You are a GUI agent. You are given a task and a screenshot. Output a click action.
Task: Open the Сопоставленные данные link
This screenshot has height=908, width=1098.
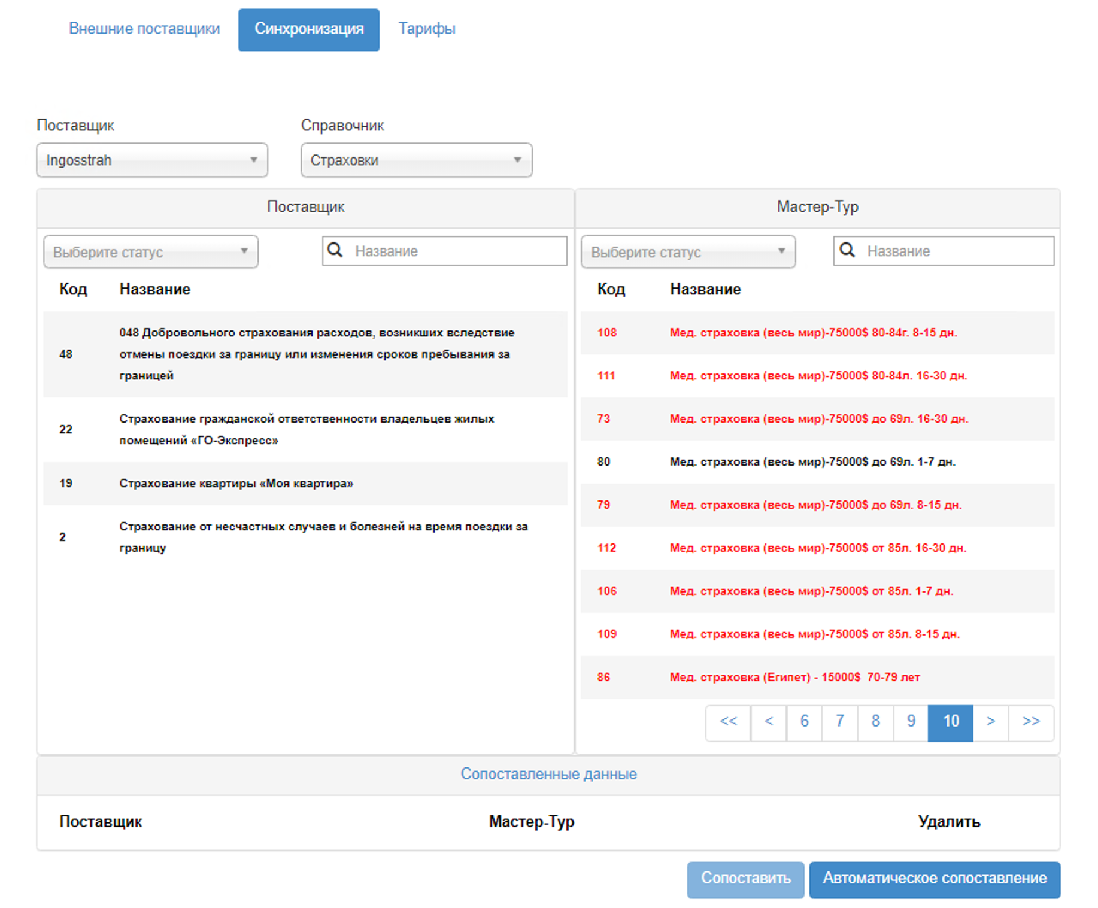[548, 774]
